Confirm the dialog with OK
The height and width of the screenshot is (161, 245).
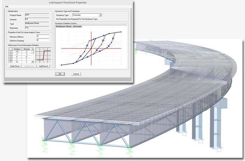pyautogui.click(x=60, y=74)
